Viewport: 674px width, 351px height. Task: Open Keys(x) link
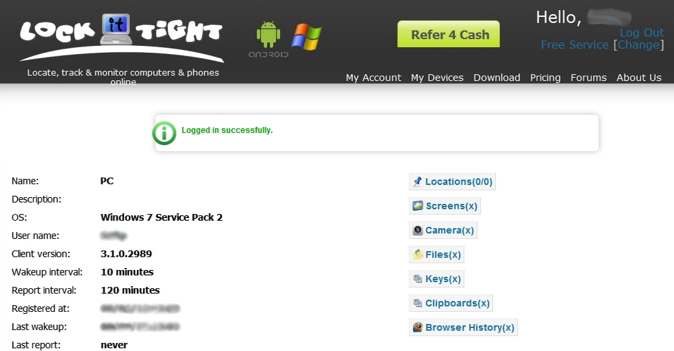coord(437,279)
